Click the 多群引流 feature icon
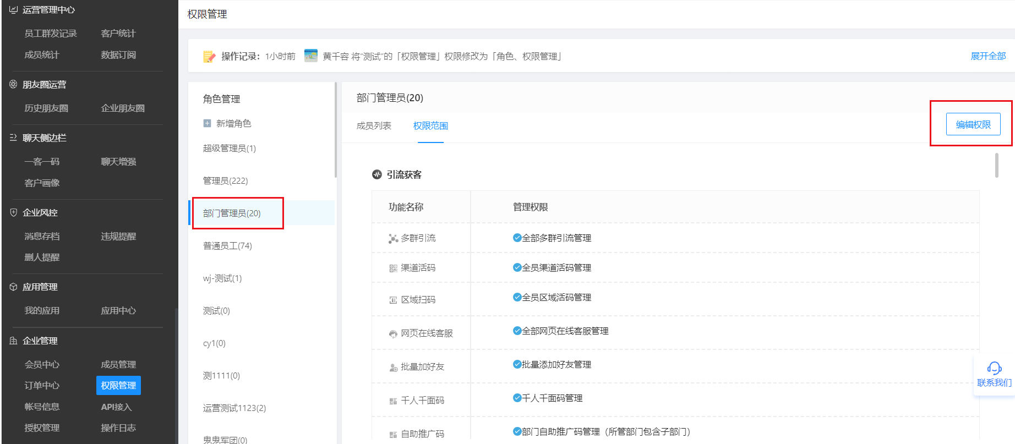1015x444 pixels. [393, 238]
